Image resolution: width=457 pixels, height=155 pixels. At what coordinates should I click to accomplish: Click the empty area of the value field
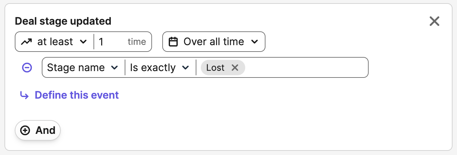pos(305,68)
